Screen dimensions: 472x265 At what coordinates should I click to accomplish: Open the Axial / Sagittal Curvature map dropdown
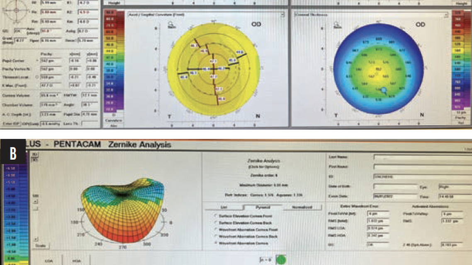(282, 14)
